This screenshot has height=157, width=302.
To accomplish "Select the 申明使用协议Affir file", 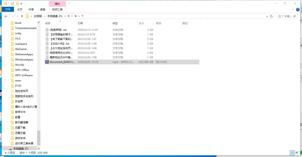I will pos(61,53).
